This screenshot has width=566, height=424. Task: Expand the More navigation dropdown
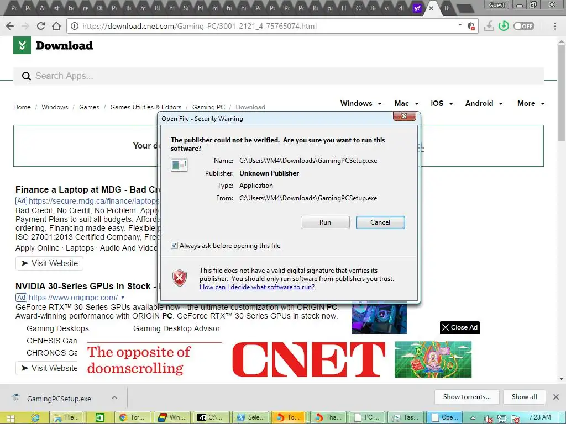pyautogui.click(x=531, y=103)
